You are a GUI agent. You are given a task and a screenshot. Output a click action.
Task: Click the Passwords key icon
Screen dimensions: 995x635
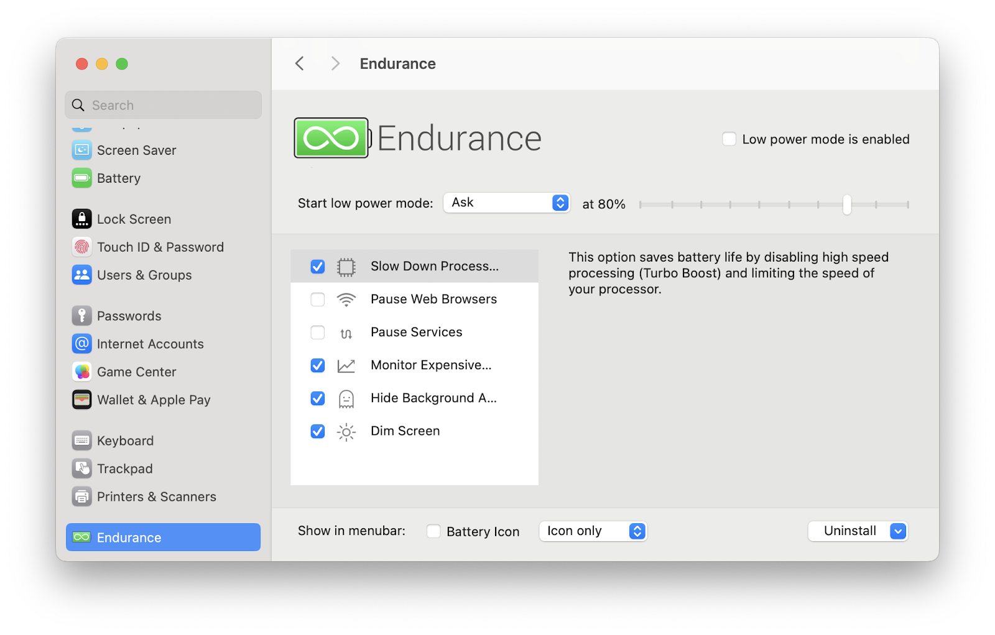tap(81, 316)
